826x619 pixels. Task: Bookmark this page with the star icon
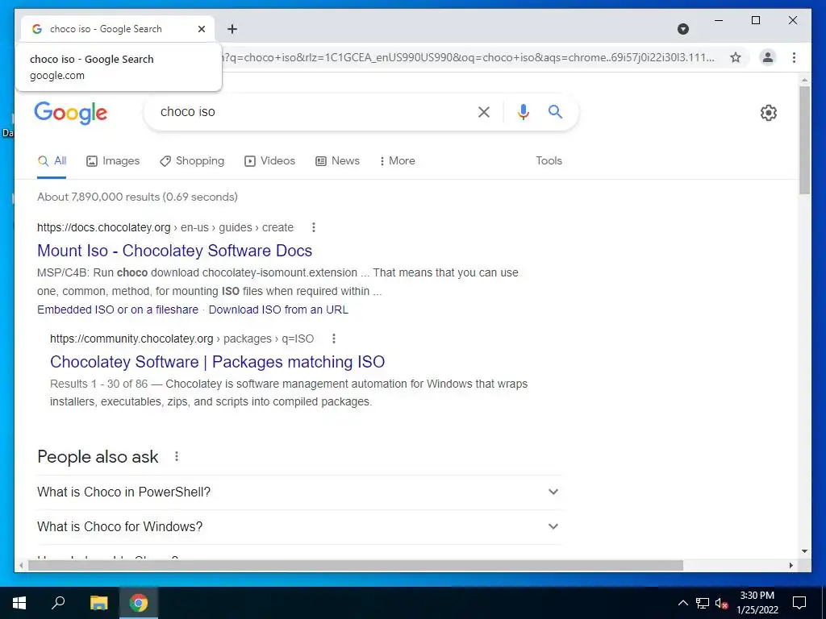click(x=736, y=57)
